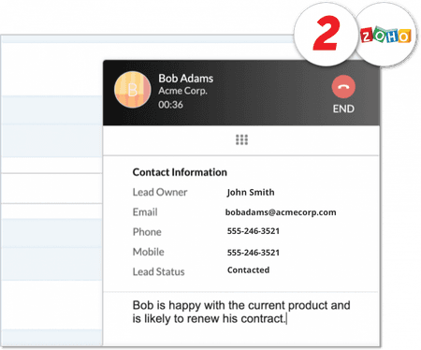The height and width of the screenshot is (350, 421).
Task: Click the Contact Information heading
Action: pyautogui.click(x=180, y=172)
